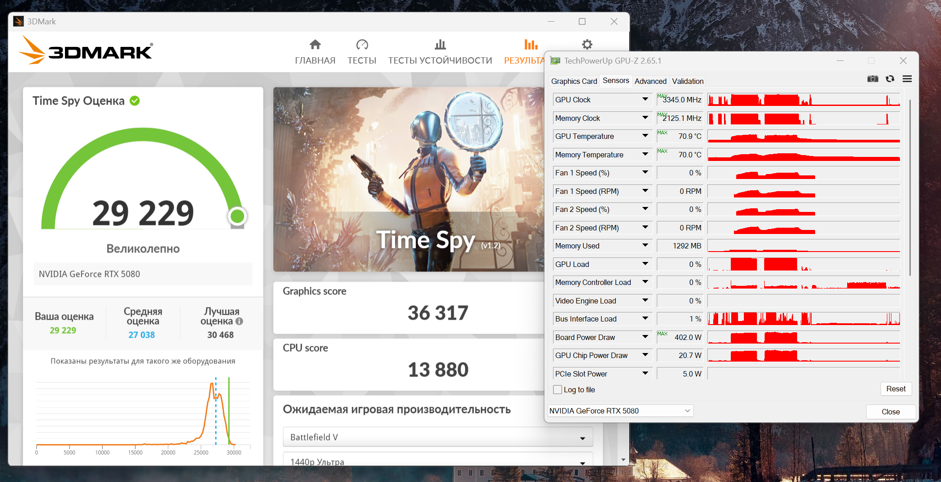Switch to the Graphics Card tab
Image resolution: width=941 pixels, height=482 pixels.
[x=574, y=81]
